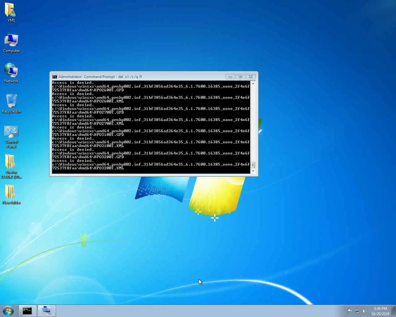Open the network tray icon
Viewport: 396px width, 317px height.
coord(357,311)
